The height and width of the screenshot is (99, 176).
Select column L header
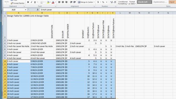tap(120, 13)
